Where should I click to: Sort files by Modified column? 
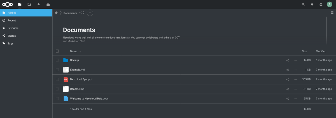[x=321, y=51]
